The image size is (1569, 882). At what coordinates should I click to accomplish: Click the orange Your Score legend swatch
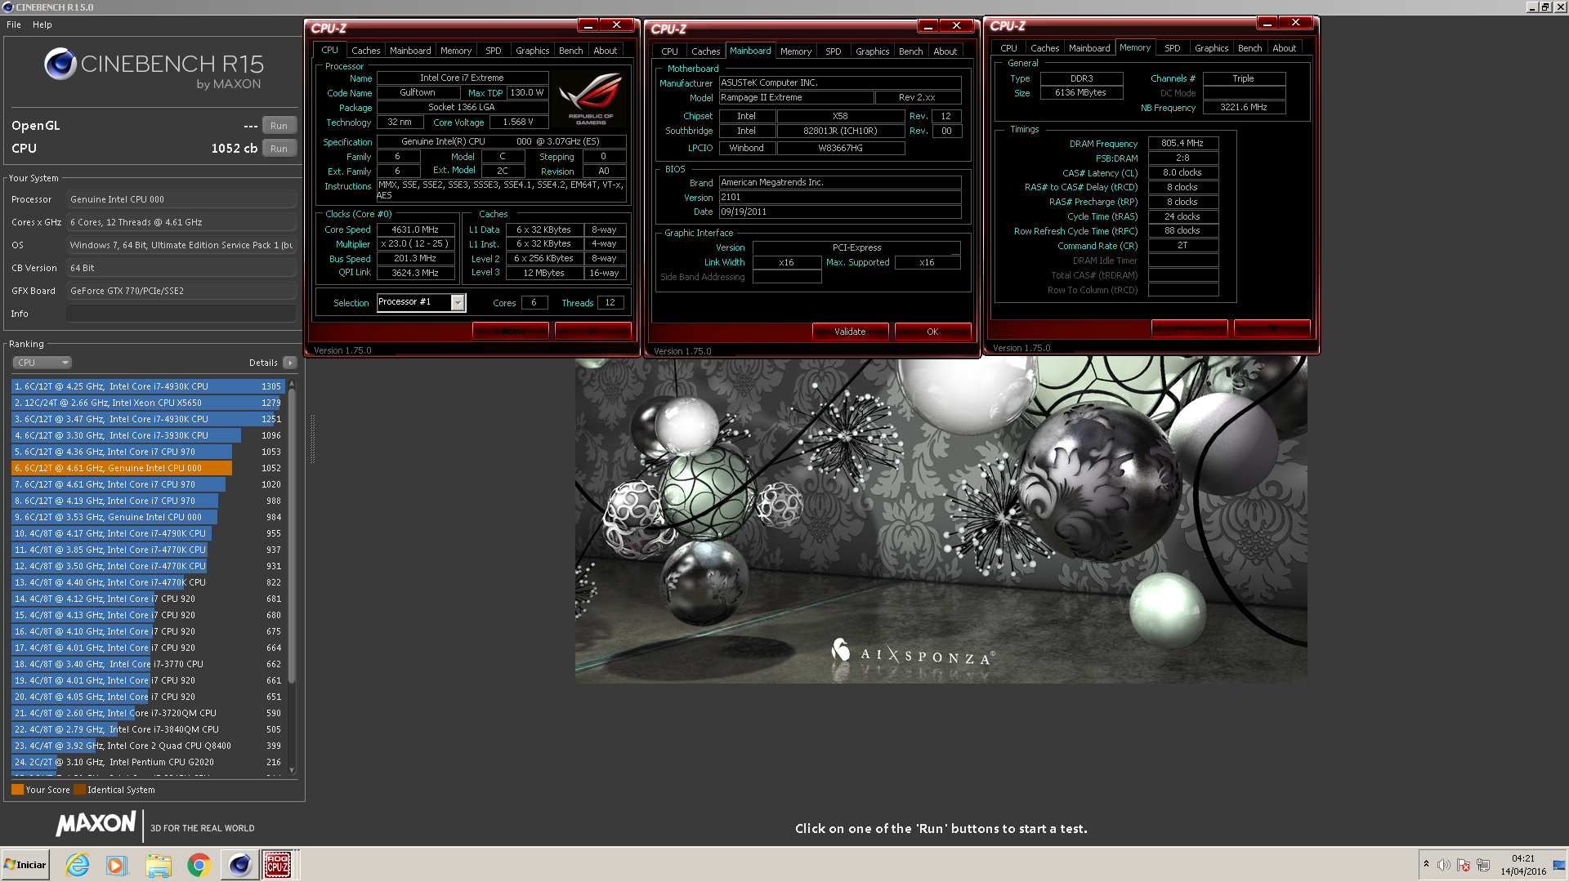(17, 790)
